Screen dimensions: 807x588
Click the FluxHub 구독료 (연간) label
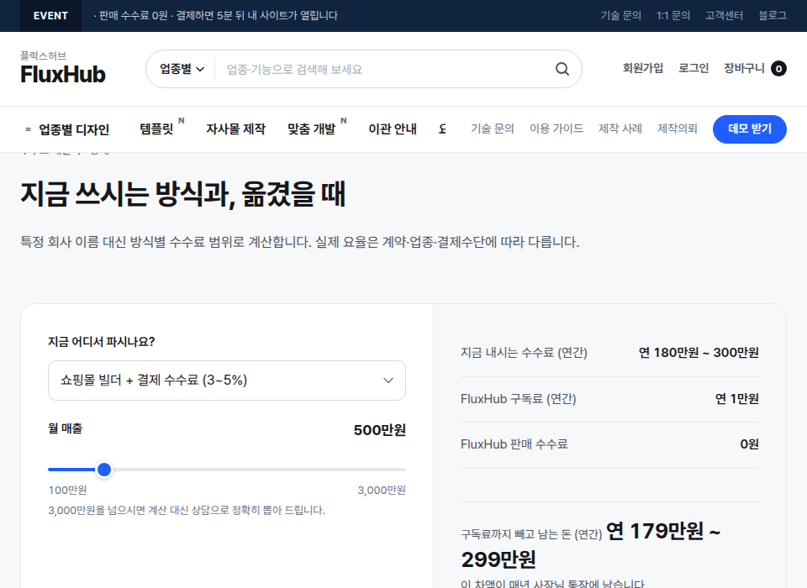click(x=519, y=399)
